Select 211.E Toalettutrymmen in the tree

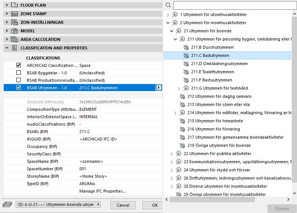tap(212, 72)
